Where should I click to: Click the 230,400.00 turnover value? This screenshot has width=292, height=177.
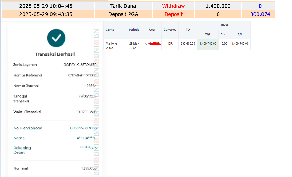coord(188,43)
